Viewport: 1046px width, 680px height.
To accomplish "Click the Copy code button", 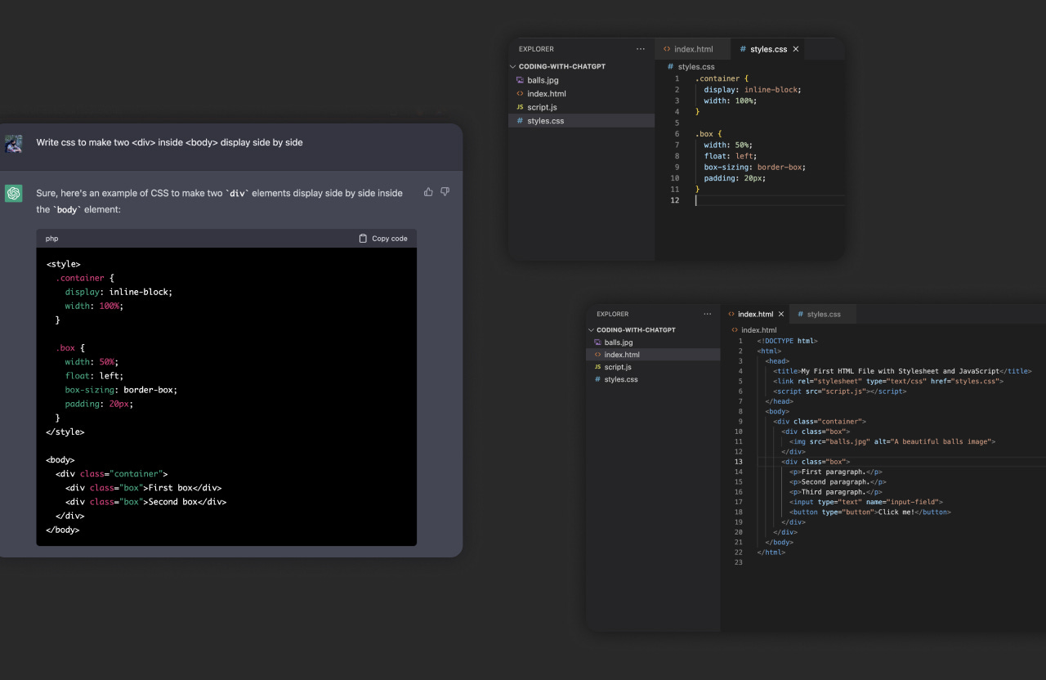I will pyautogui.click(x=382, y=239).
